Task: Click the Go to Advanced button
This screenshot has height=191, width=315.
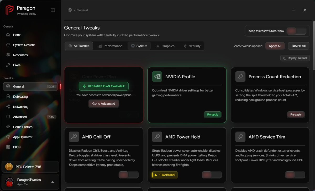Action: pos(104,103)
